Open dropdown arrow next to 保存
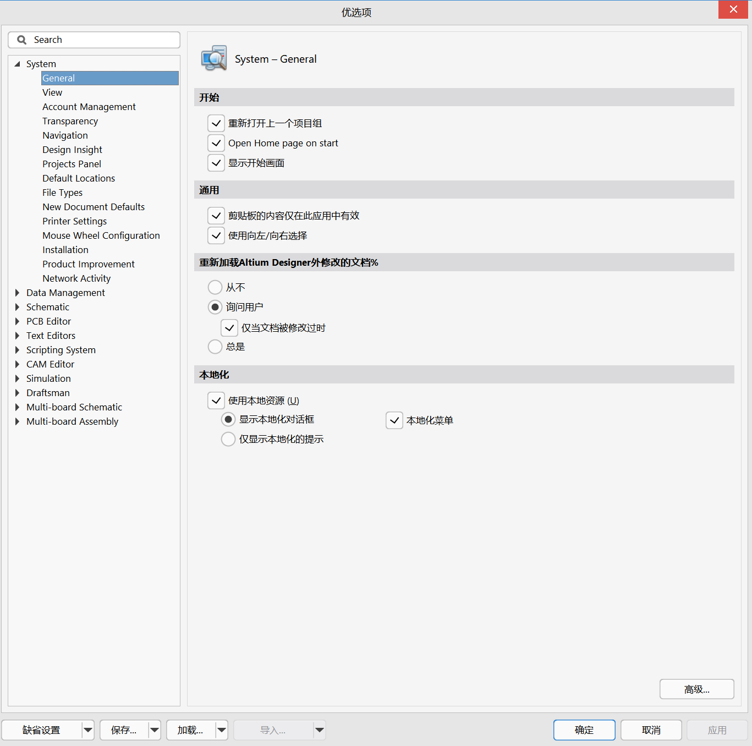 [155, 730]
